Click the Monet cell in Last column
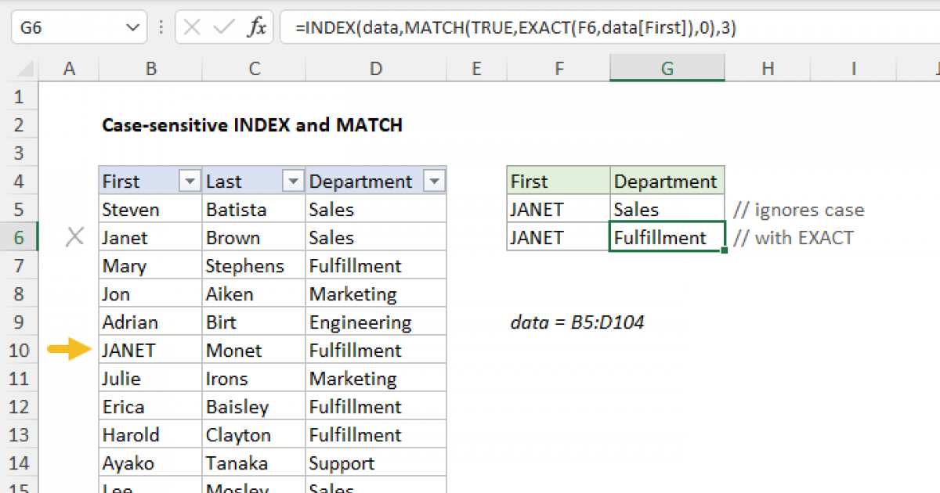 pos(253,351)
